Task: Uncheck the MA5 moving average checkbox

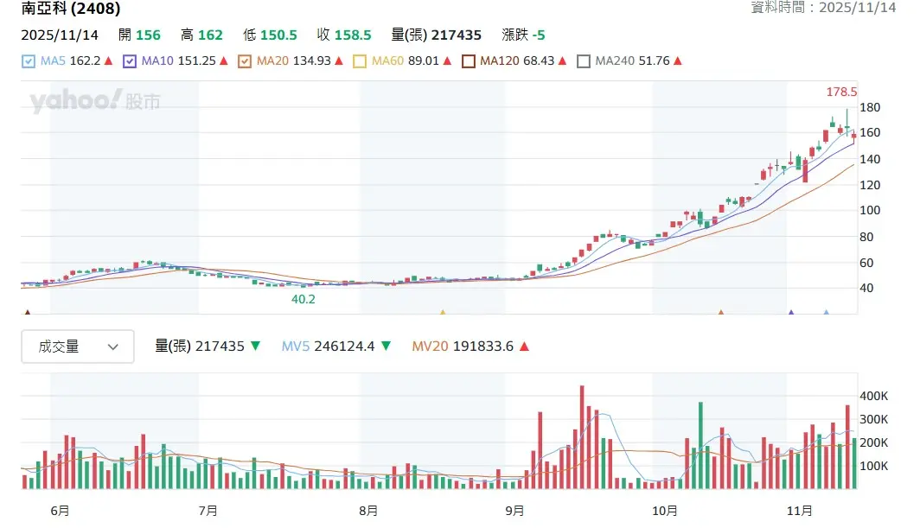Action: click(x=29, y=61)
